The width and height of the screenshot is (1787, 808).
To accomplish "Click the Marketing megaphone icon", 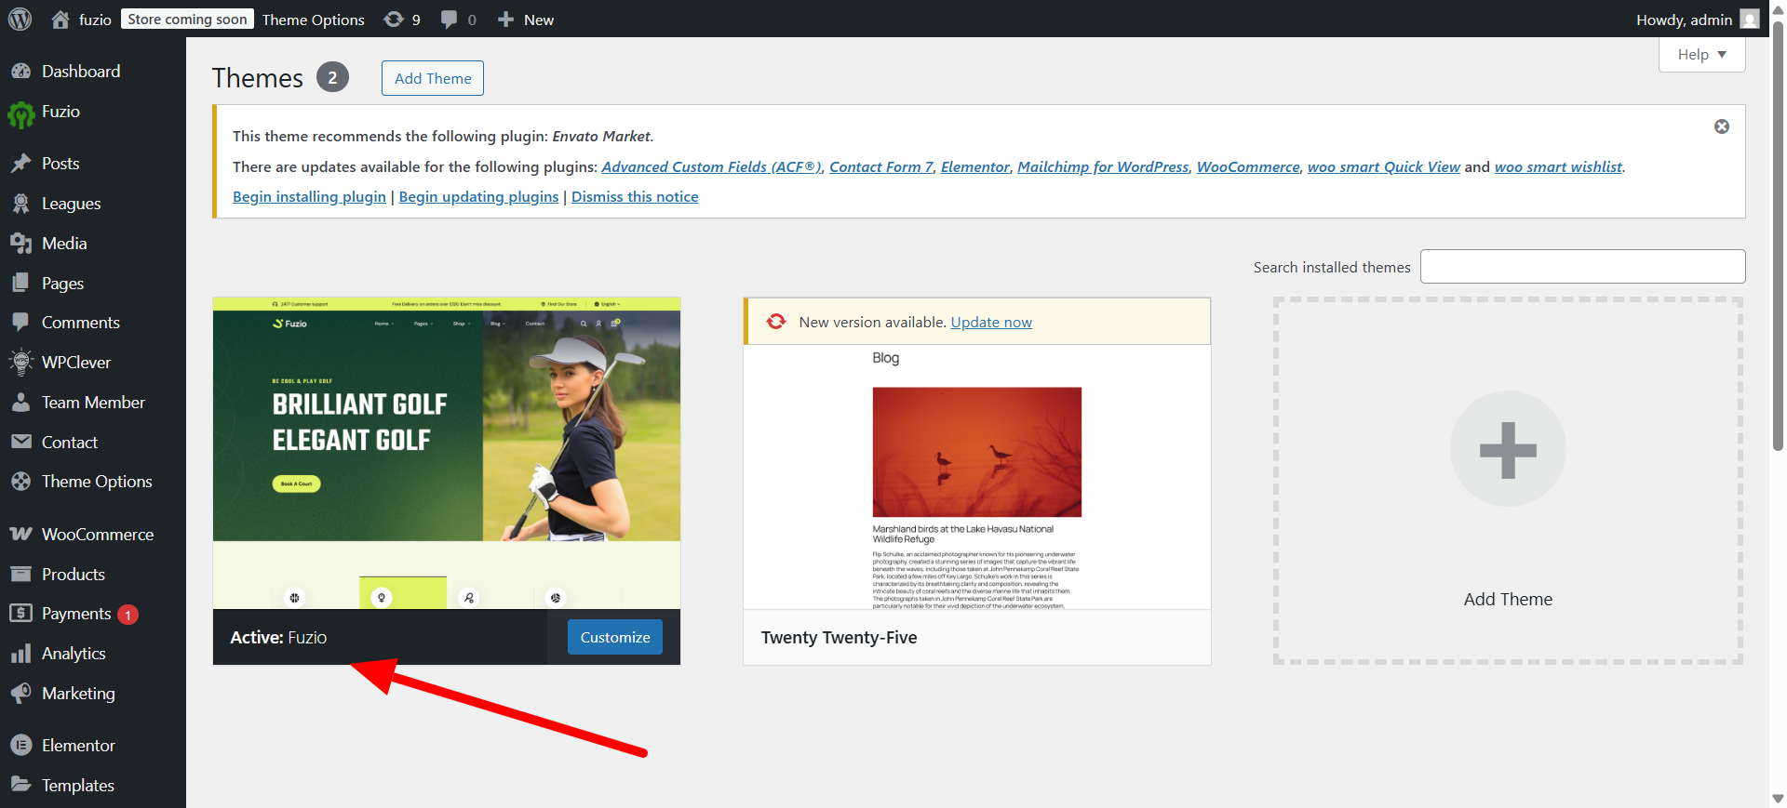I will pos(20,694).
